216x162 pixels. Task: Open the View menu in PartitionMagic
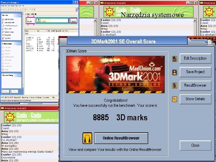tap(6, 6)
